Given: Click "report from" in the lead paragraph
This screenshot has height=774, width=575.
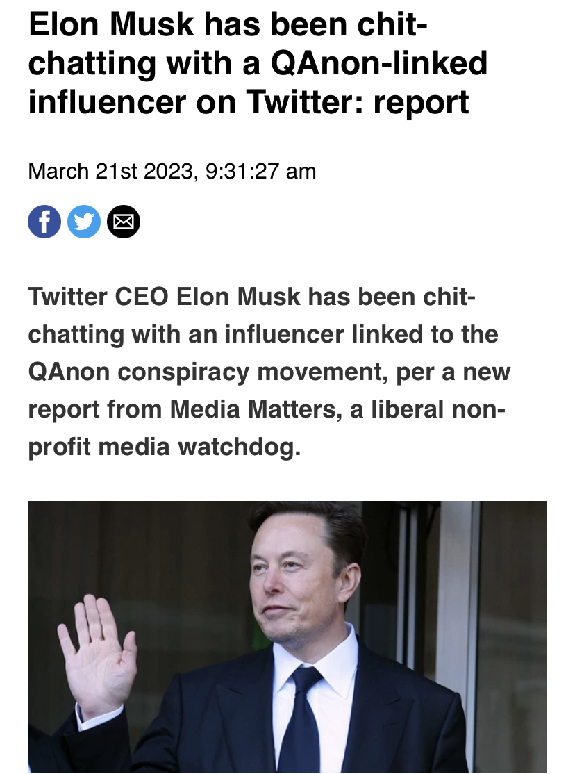Looking at the screenshot, I should [x=94, y=410].
